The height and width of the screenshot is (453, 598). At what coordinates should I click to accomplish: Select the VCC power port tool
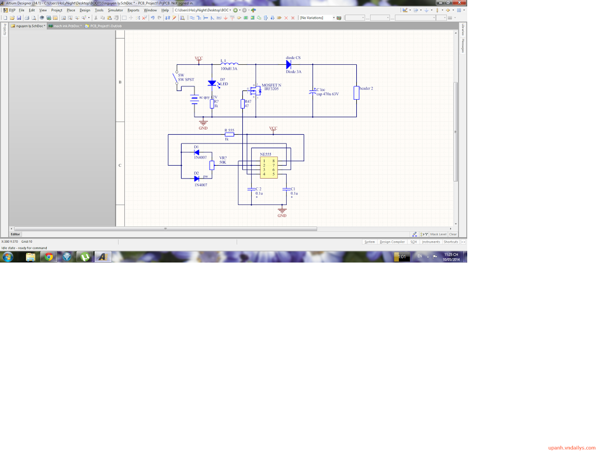tap(232, 18)
